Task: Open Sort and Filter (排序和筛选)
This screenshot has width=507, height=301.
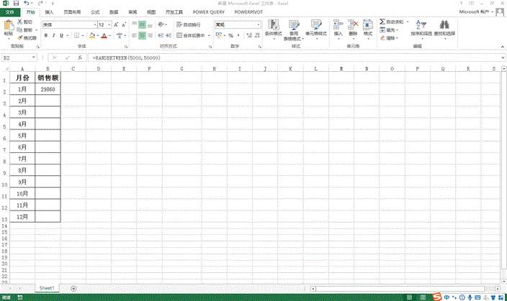Action: point(423,26)
